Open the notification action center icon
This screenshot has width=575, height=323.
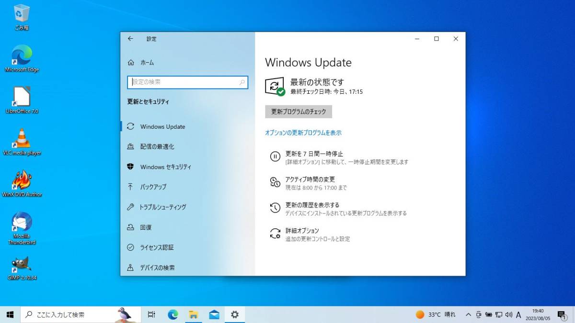pos(562,314)
